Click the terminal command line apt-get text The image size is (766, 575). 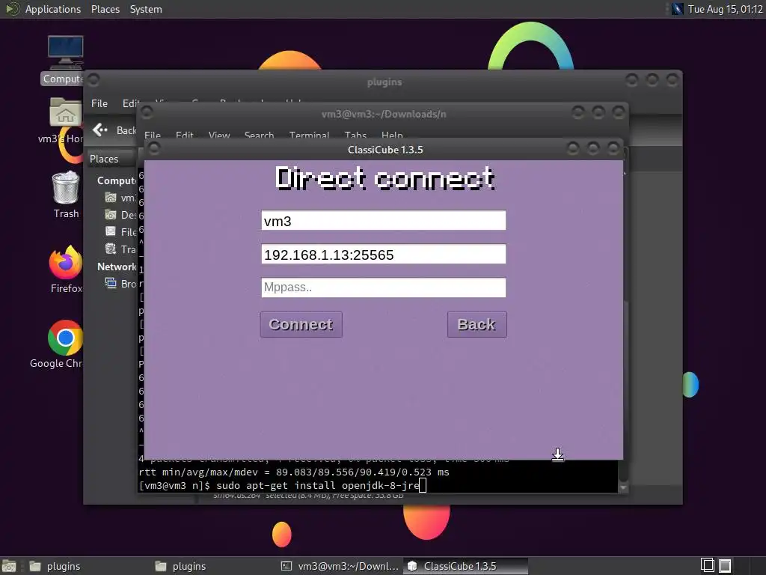coord(317,485)
